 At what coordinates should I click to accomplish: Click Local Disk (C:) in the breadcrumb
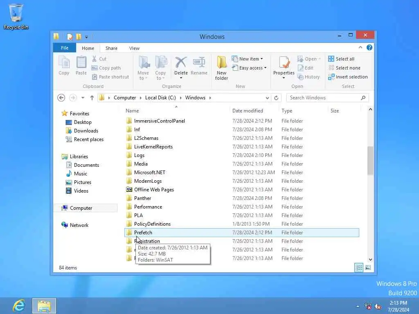click(x=160, y=98)
